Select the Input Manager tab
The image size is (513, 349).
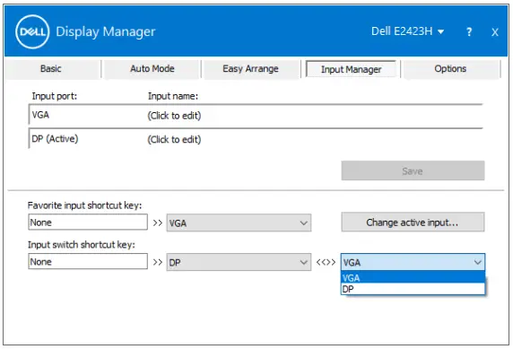point(351,69)
